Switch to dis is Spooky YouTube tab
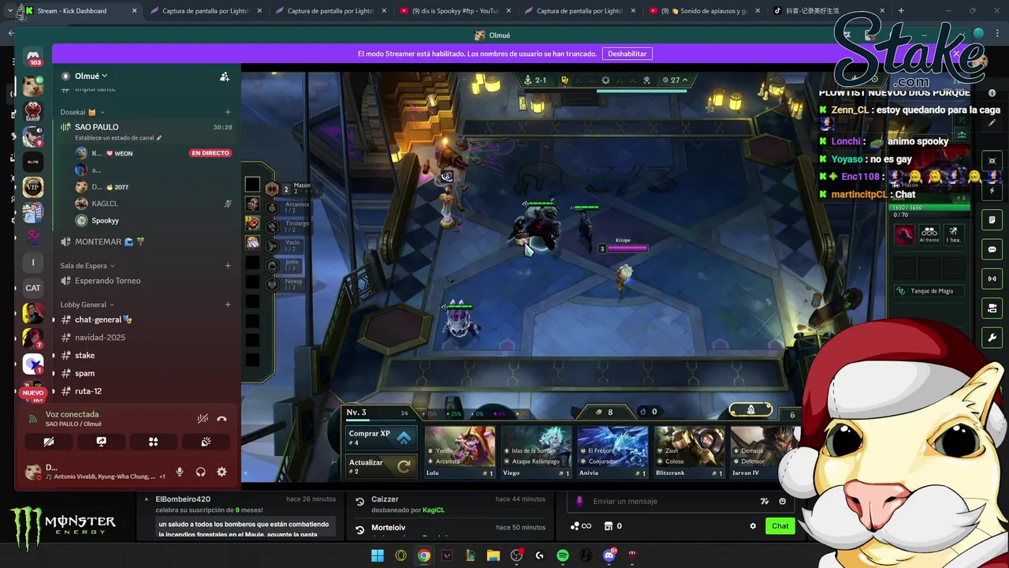The image size is (1009, 568). (x=455, y=11)
